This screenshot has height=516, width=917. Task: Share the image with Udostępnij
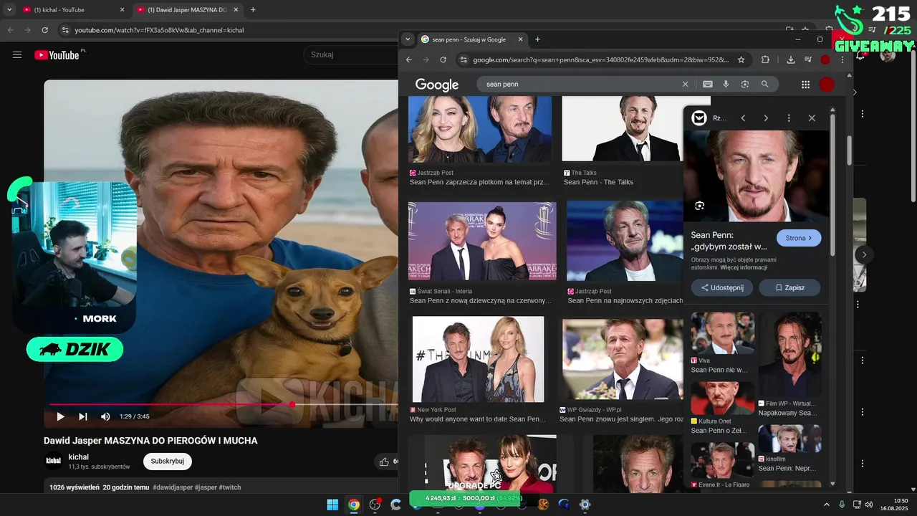pos(722,287)
